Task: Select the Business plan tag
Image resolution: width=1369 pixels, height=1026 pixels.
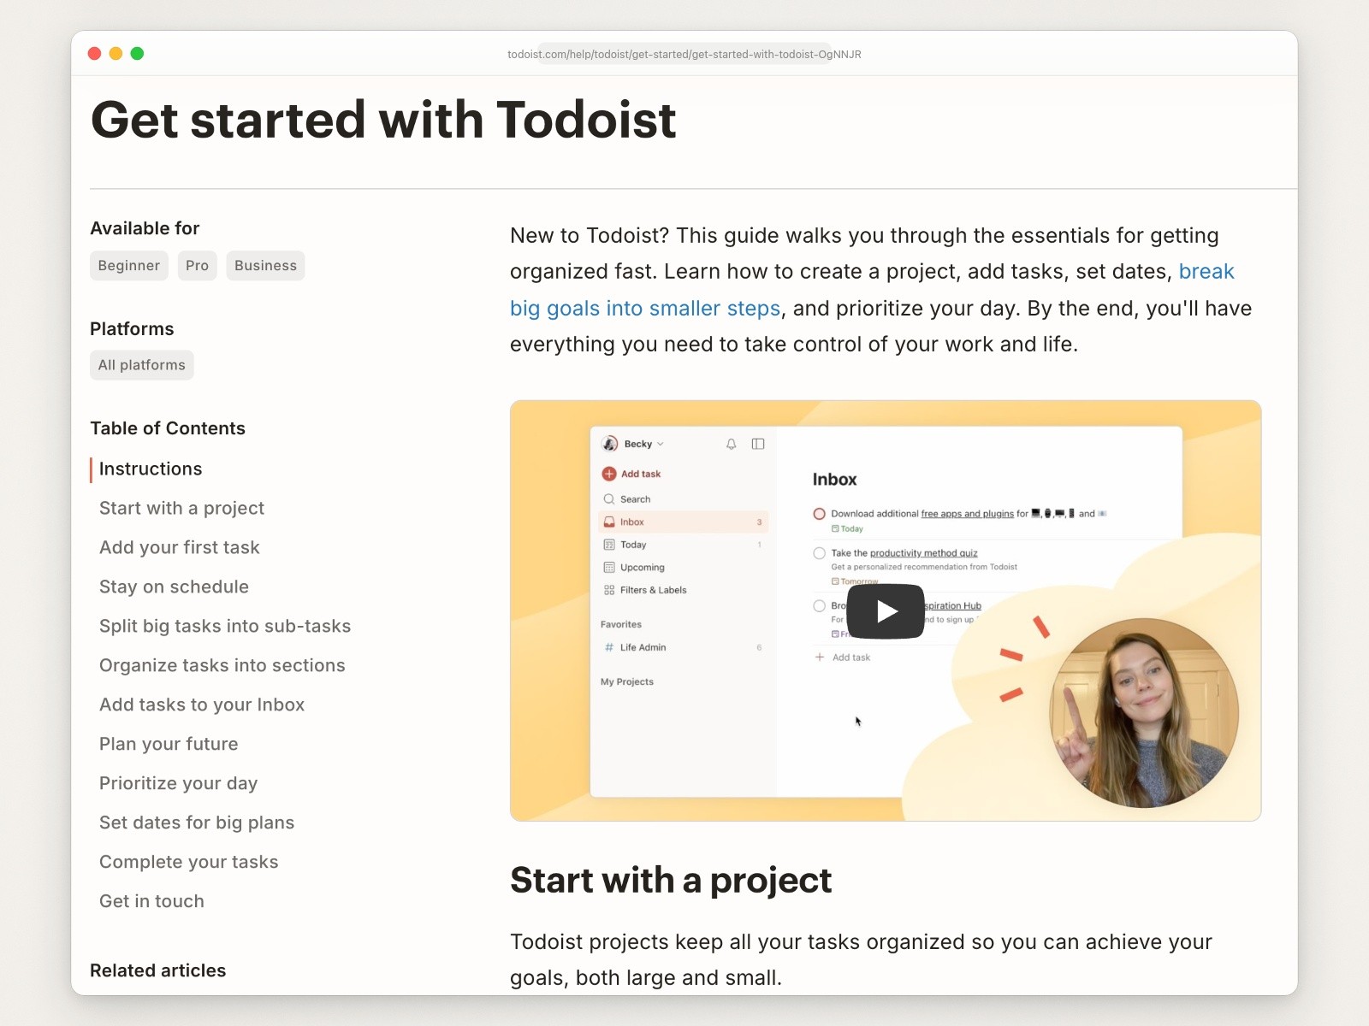Action: click(x=265, y=266)
